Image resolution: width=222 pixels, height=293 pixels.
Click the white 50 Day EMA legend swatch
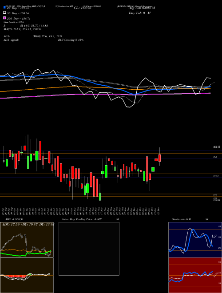[x=4, y=13]
